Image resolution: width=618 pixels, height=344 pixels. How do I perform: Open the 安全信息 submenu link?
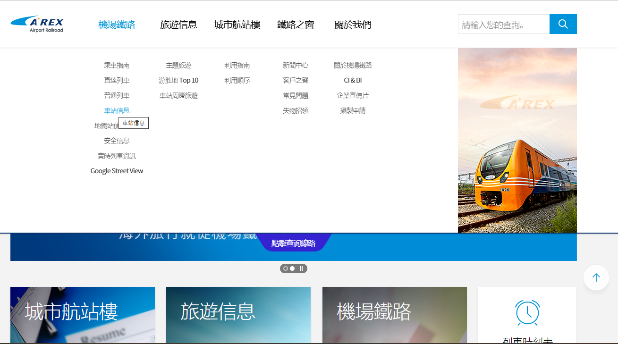(117, 141)
